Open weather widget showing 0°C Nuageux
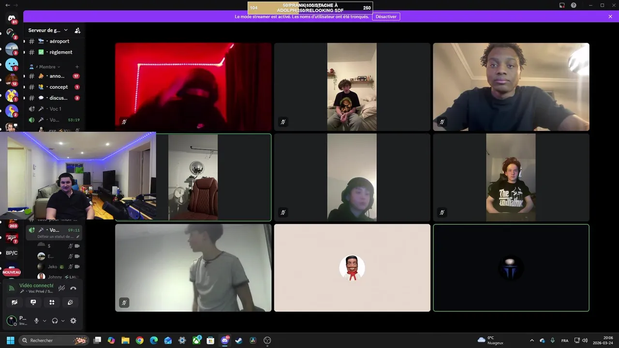The width and height of the screenshot is (619, 348). pos(490,340)
